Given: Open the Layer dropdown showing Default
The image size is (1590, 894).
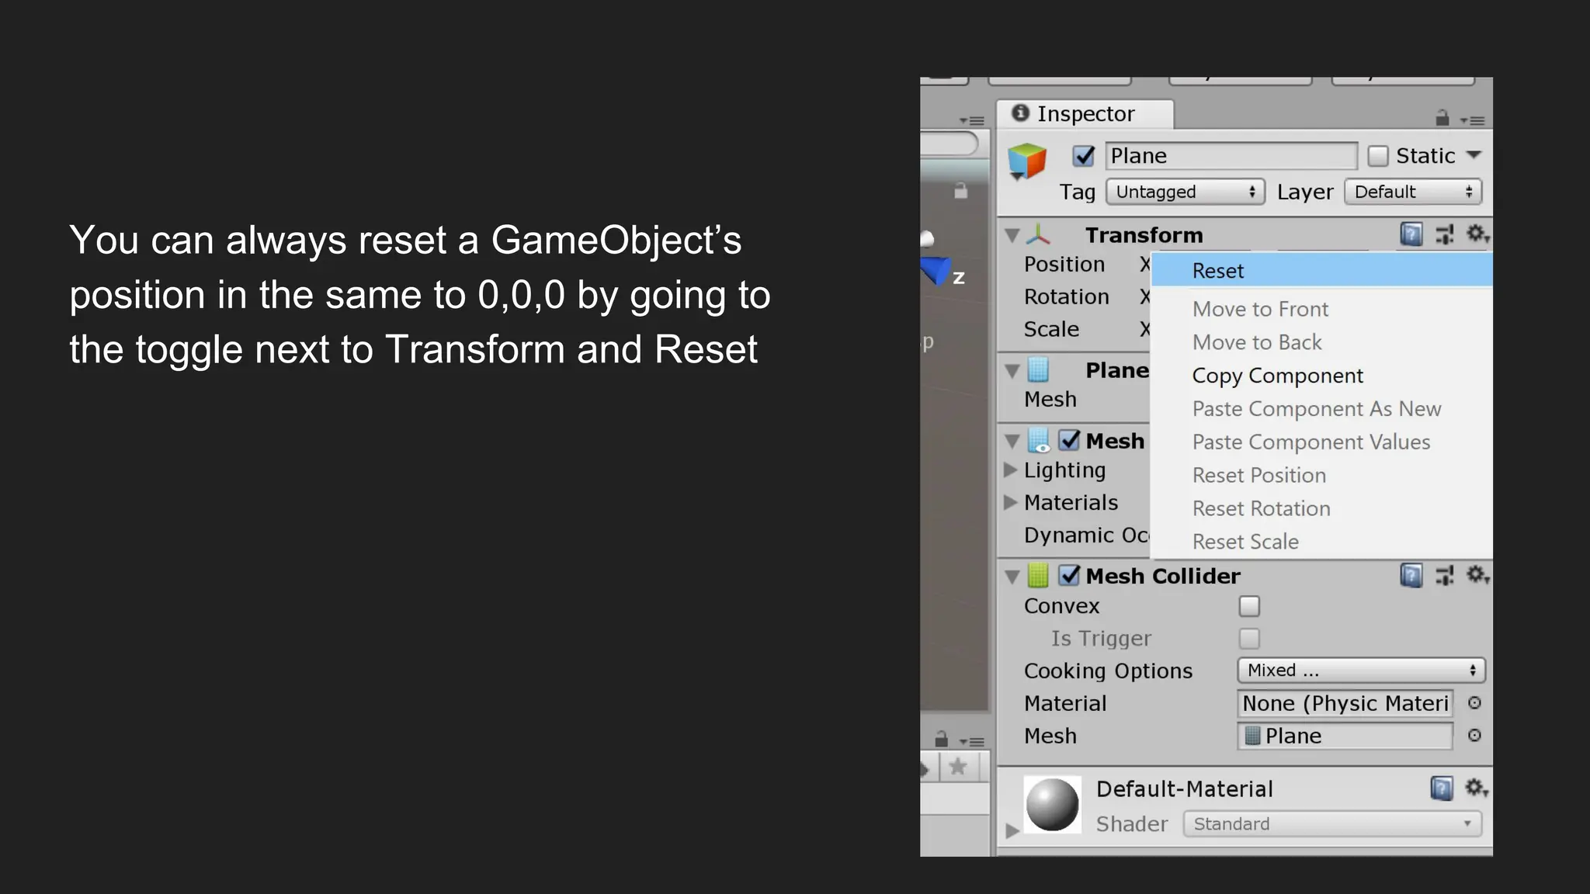Looking at the screenshot, I should point(1413,192).
